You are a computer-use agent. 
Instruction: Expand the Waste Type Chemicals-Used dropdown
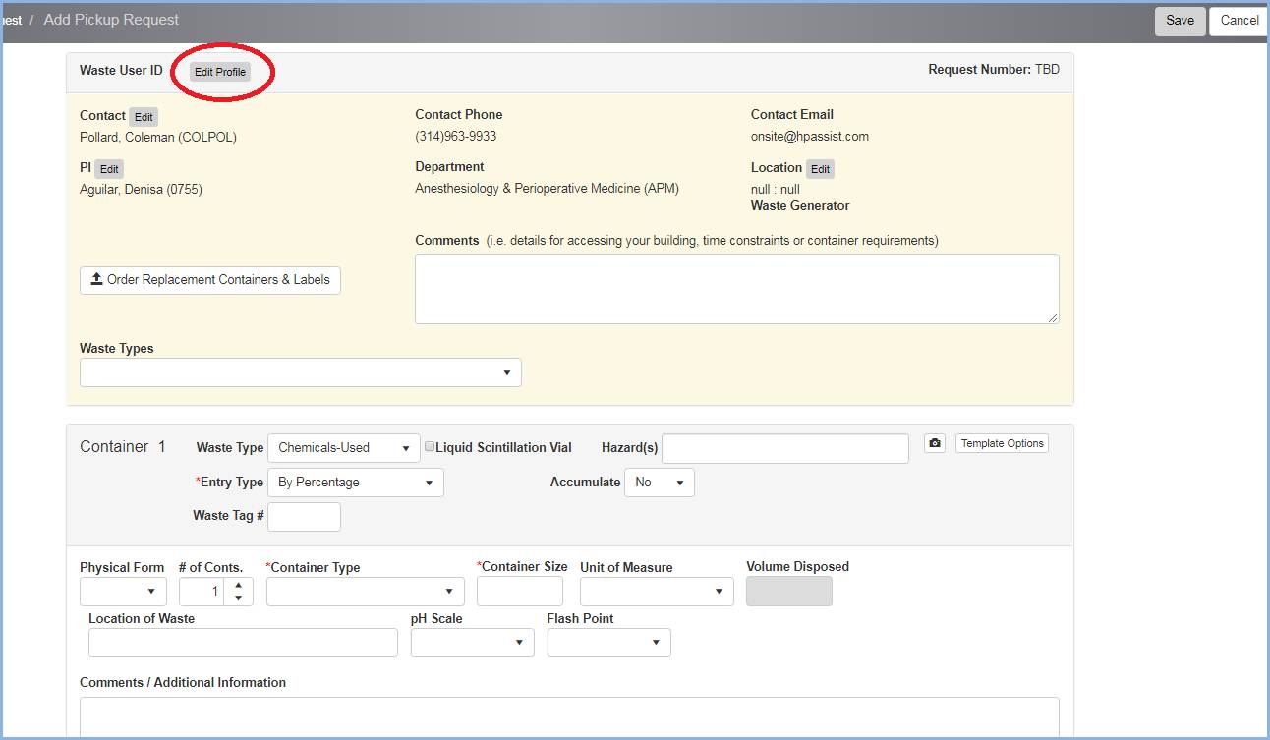pos(343,448)
